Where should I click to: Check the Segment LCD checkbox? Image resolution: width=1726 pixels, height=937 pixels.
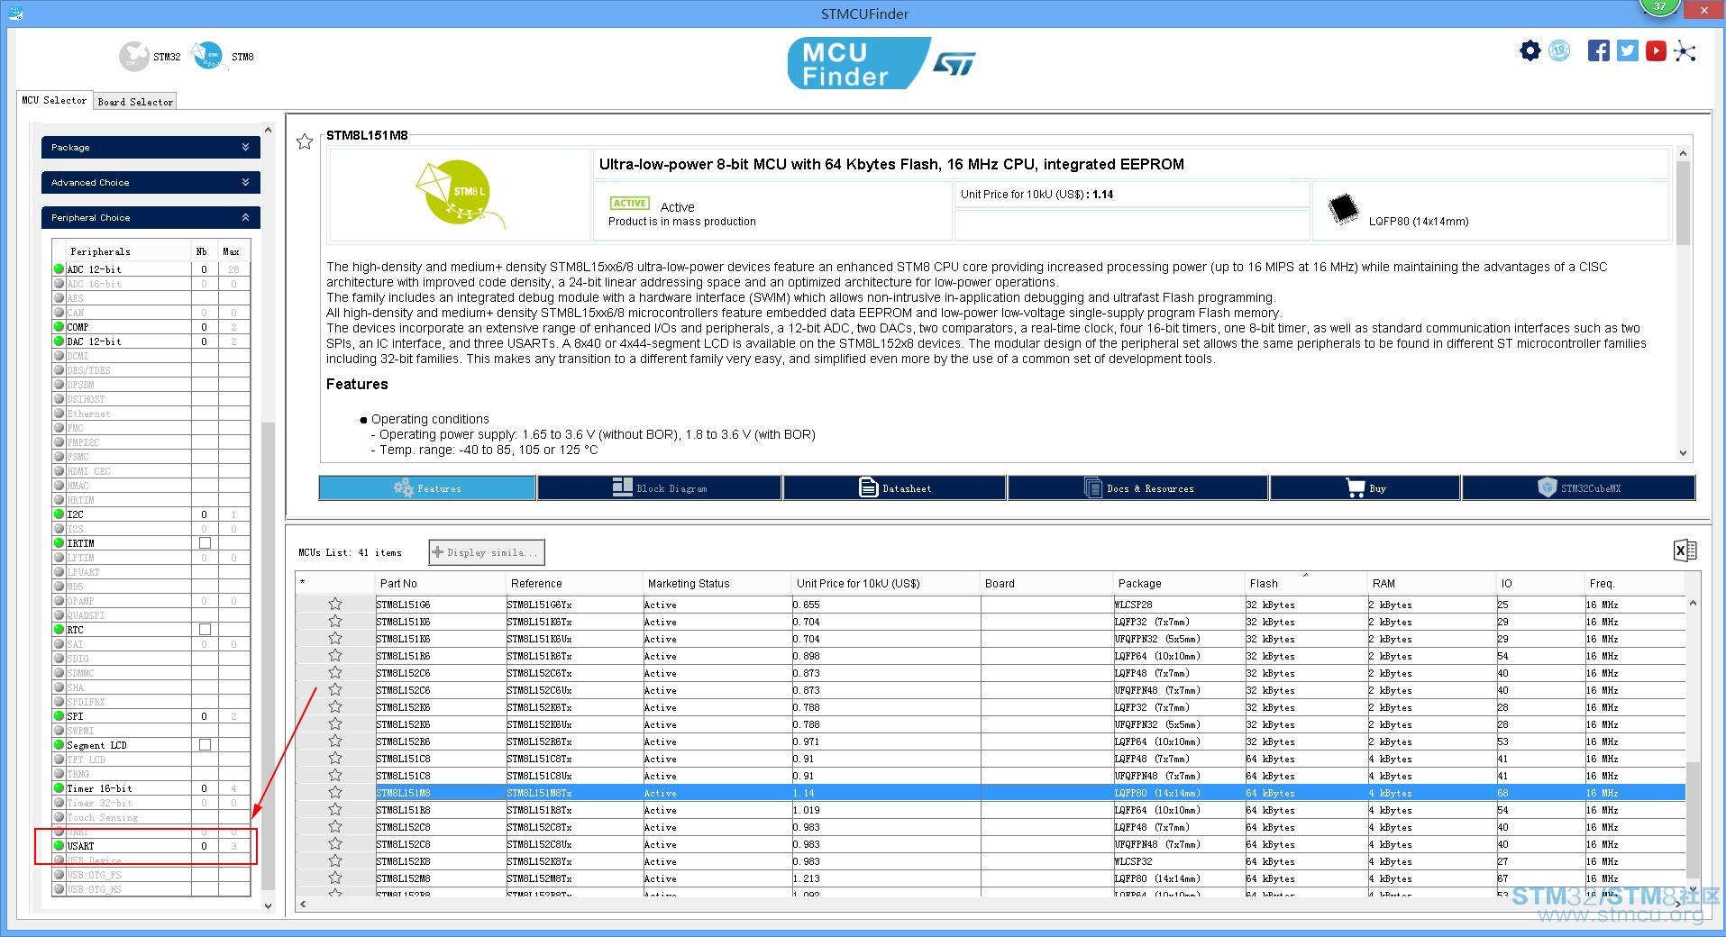click(205, 745)
